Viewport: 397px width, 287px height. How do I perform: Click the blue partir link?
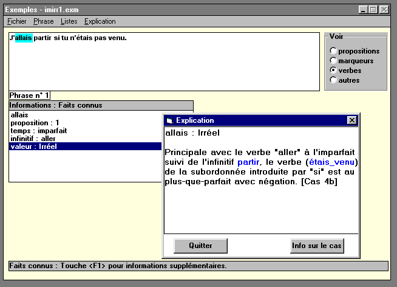click(x=248, y=162)
